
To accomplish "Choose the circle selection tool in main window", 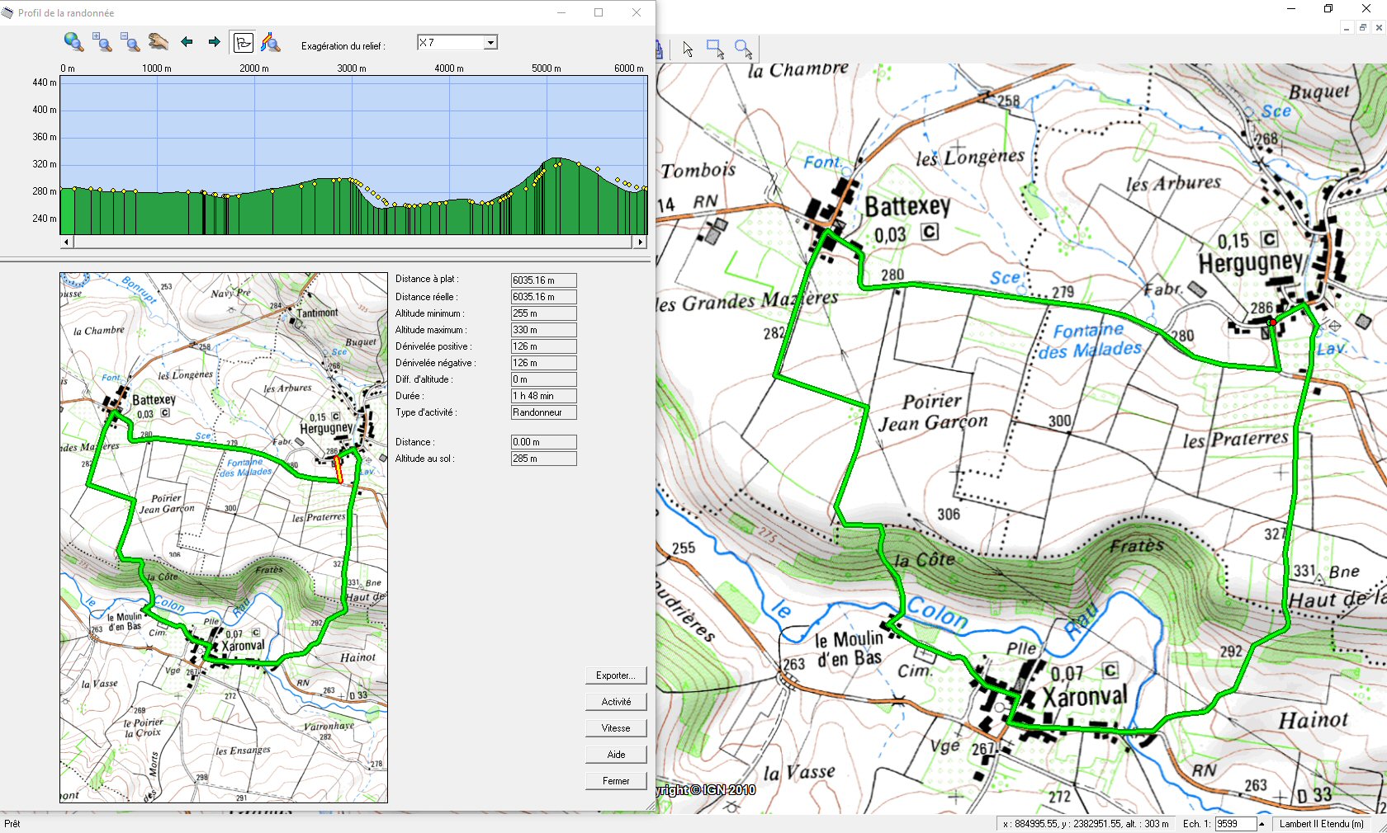I will [x=744, y=49].
